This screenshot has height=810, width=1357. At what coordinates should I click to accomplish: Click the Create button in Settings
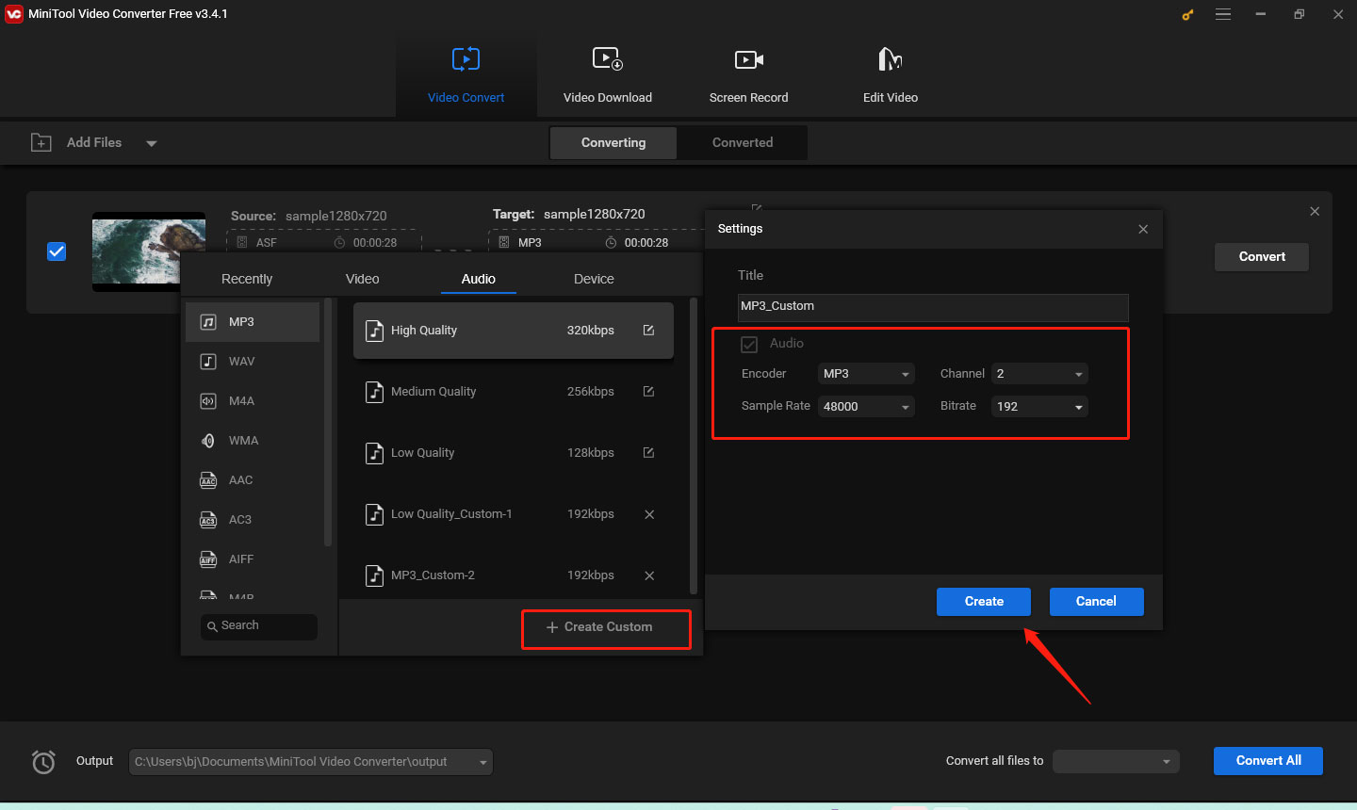(984, 602)
